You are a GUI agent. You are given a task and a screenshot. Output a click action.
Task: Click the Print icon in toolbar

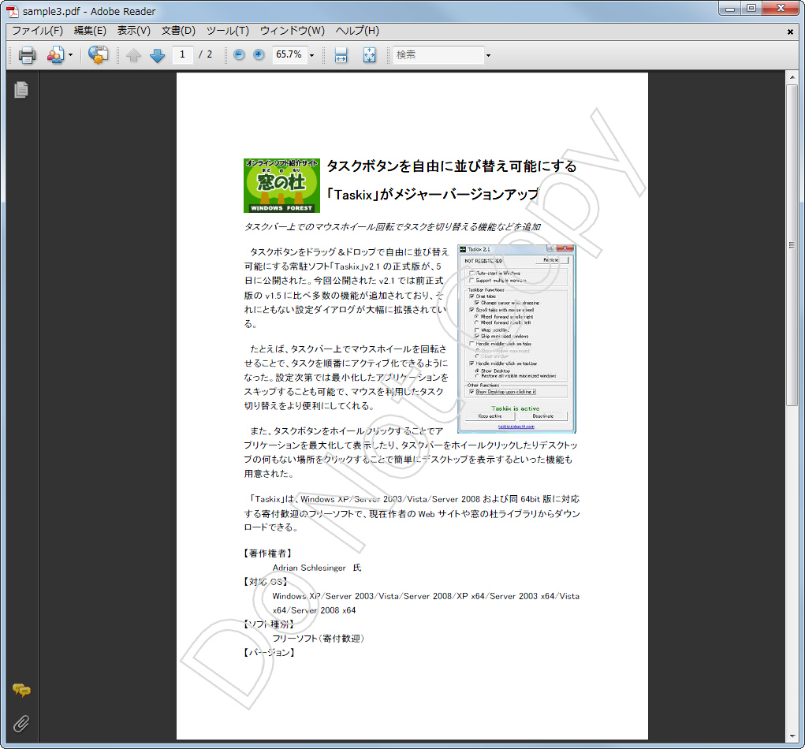click(28, 54)
